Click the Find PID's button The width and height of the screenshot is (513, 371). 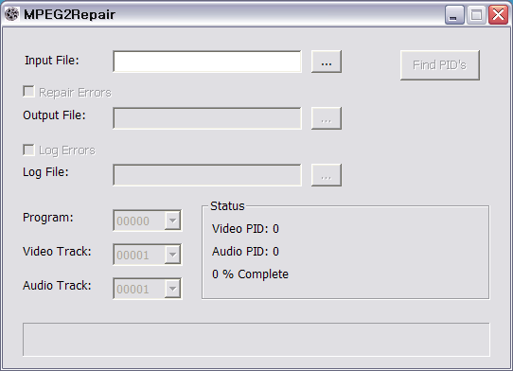click(x=440, y=65)
